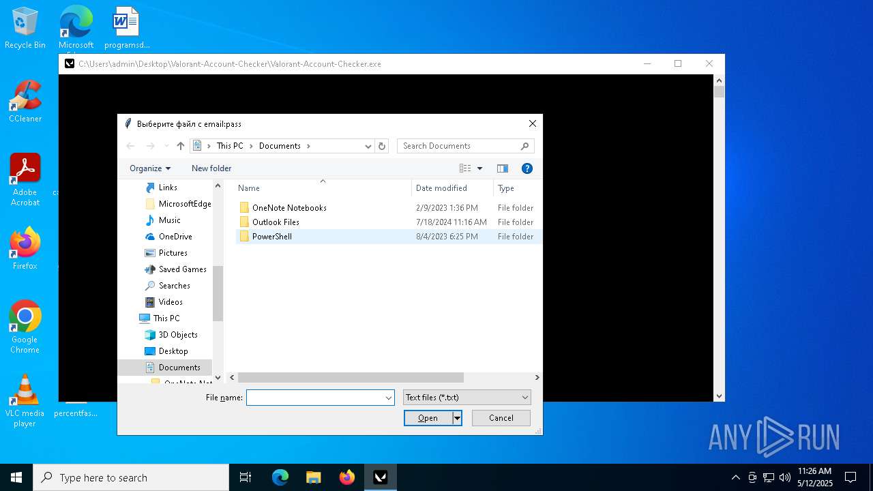This screenshot has width=873, height=491.
Task: Go up one folder level
Action: (x=181, y=146)
